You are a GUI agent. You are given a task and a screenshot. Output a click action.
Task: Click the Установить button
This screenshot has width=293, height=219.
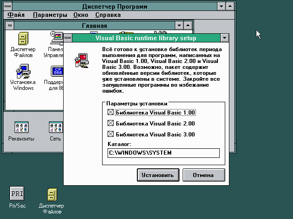tap(158, 175)
